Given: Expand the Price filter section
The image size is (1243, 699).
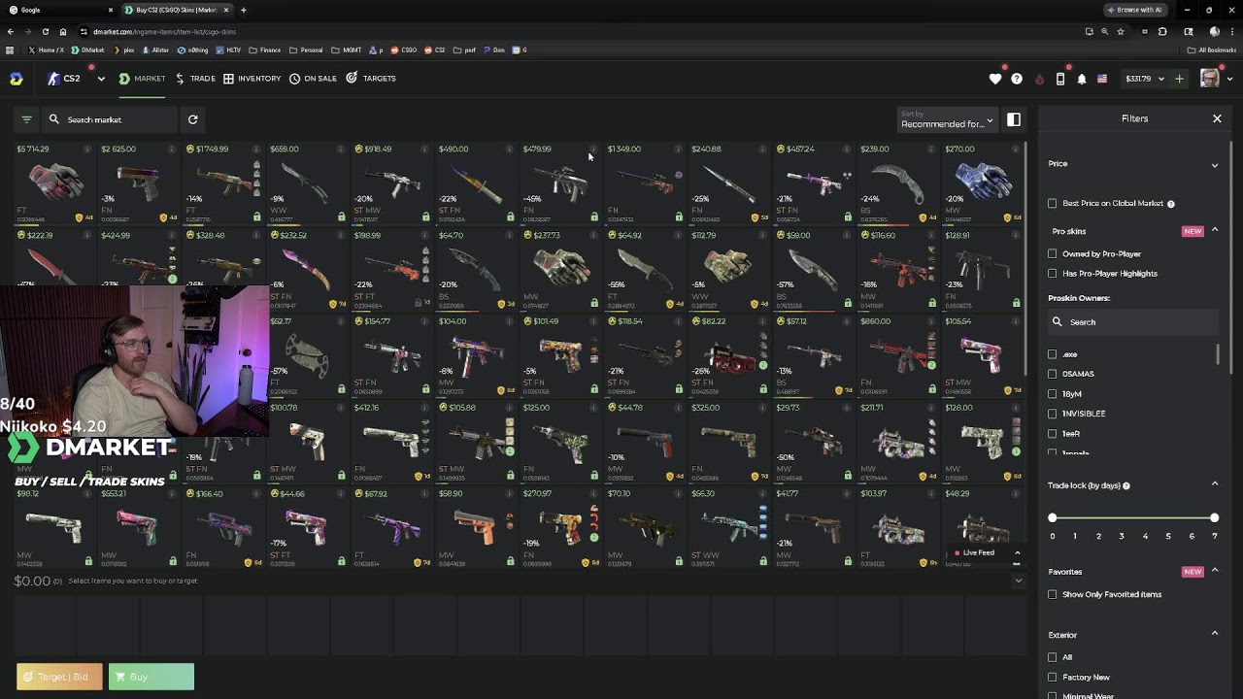Looking at the screenshot, I should coord(1215,165).
